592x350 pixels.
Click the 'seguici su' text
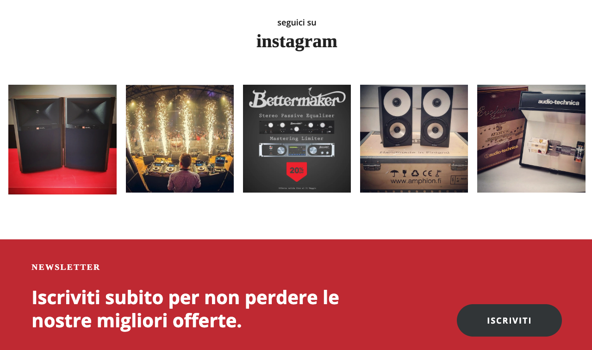297,22
